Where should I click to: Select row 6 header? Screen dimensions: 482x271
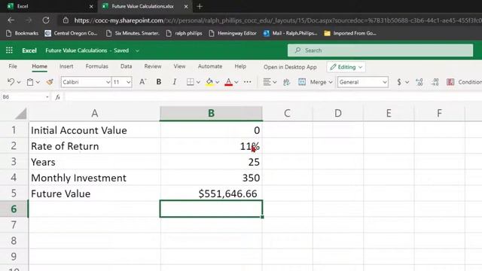point(14,209)
